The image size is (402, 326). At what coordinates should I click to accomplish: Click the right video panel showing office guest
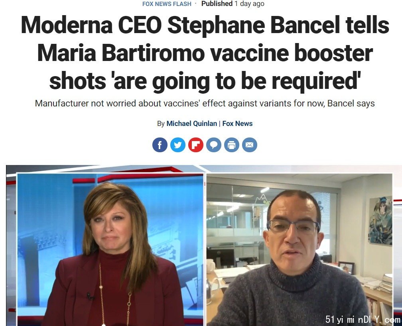(299, 249)
